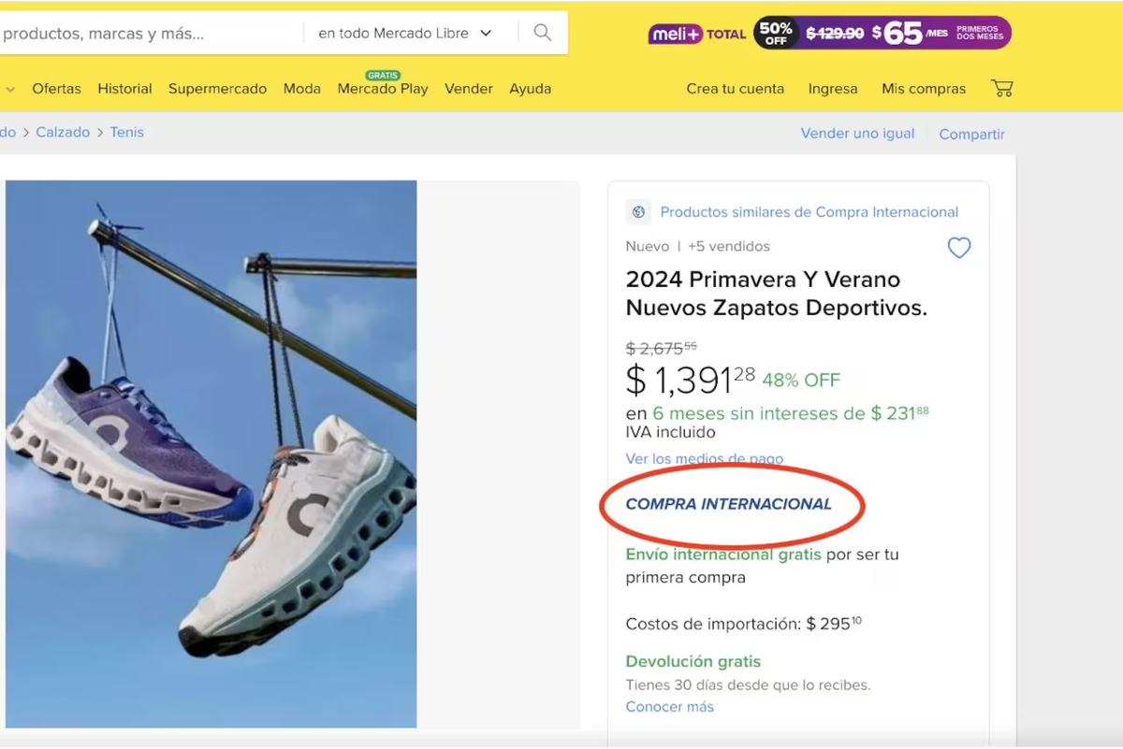Open the Supermercado menu item
This screenshot has width=1123, height=749.
pyautogui.click(x=218, y=88)
